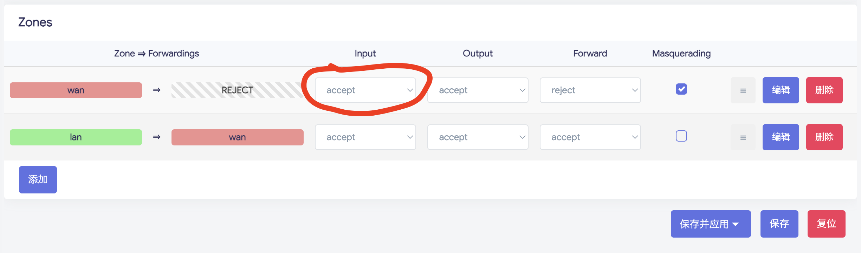This screenshot has width=861, height=253.
Task: Enable masquerading for the lan zone
Action: click(x=681, y=136)
